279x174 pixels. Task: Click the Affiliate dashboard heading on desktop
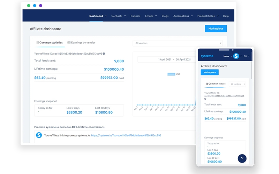pos(46,29)
